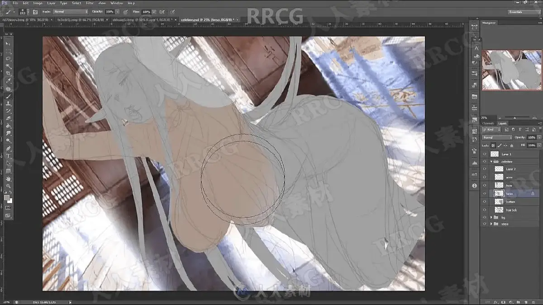The image size is (543, 305).
Task: Select the Eyedropper tool
Action: point(8,81)
